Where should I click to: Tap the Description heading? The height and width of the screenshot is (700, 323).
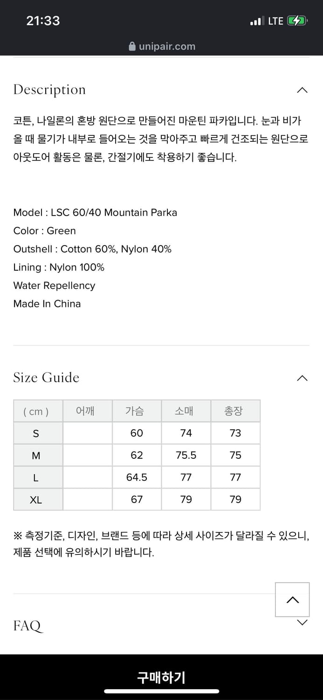(49, 90)
